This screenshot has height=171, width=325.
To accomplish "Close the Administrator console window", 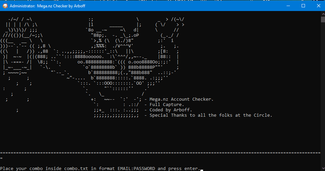I will (319, 6).
